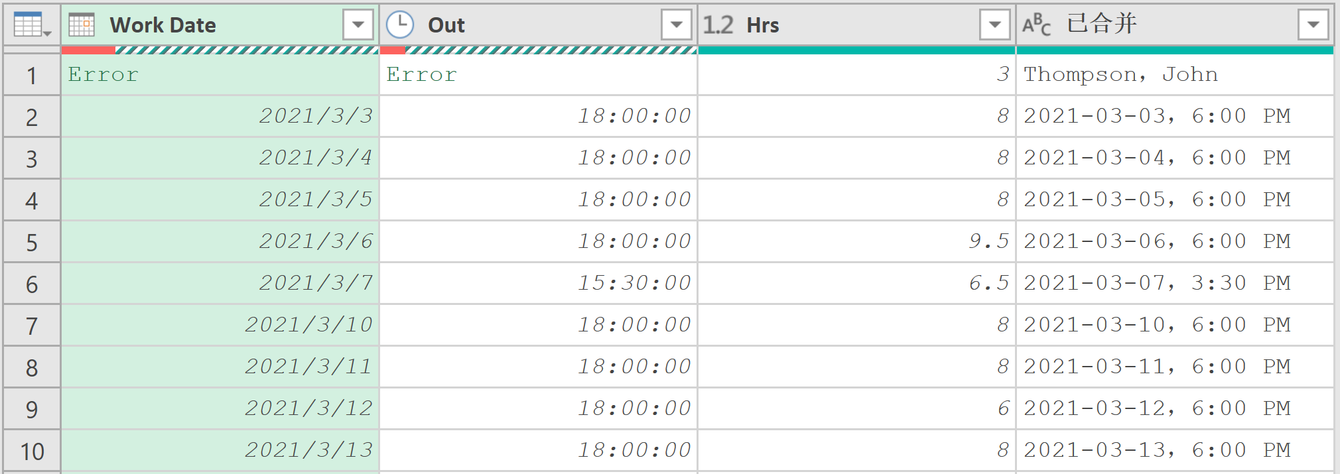Screen dimensions: 1340x474
Task: Select row number 1
Action: tap(32, 75)
